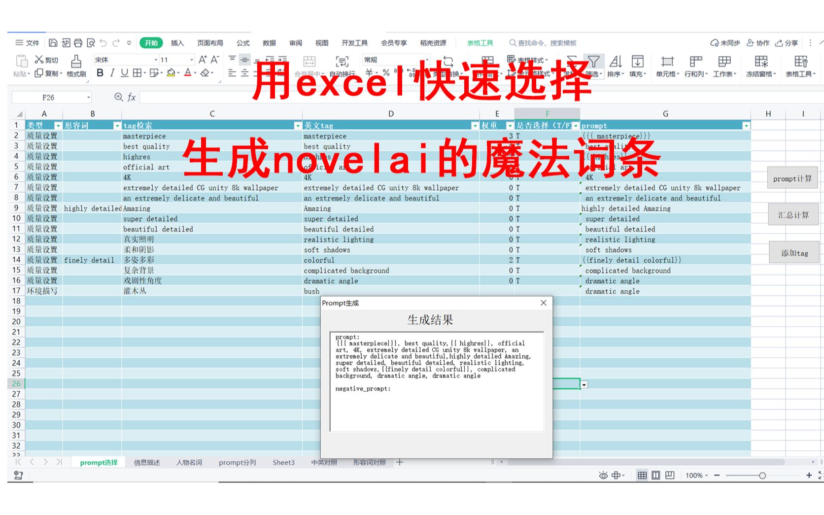Click the eraser clear-format icon
Image resolution: width=824 pixels, height=515 pixels.
coord(205,73)
